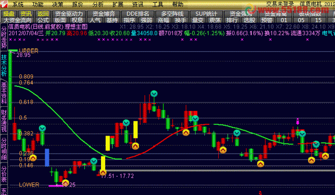Switch to the 基本资料 side tab

coord(4,93)
